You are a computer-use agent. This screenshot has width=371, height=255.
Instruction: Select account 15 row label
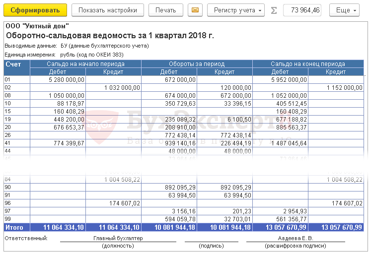(17, 111)
